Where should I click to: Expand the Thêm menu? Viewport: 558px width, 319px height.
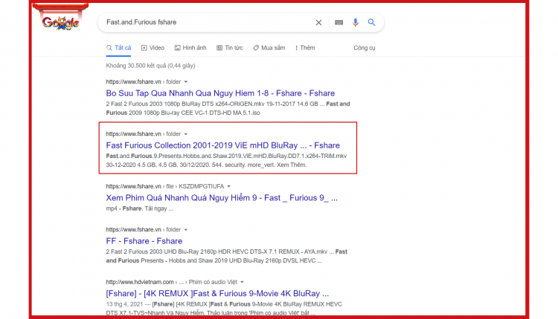[x=305, y=48]
